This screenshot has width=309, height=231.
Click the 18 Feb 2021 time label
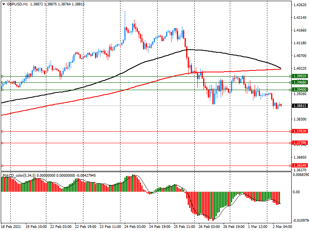pos(11,226)
